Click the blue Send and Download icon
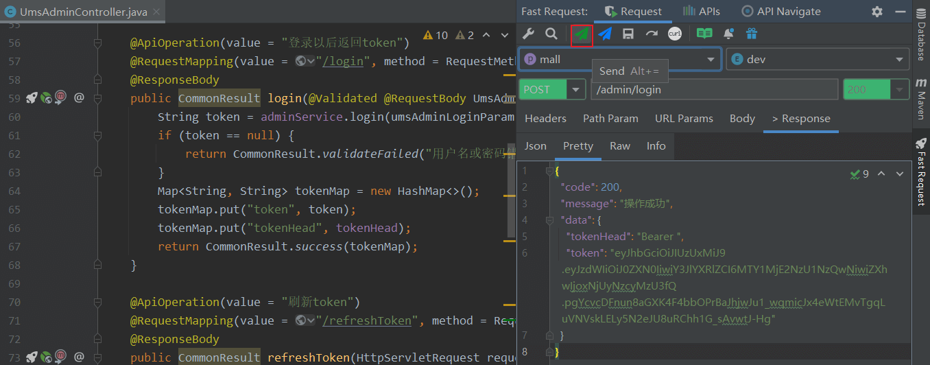930x365 pixels. point(605,34)
